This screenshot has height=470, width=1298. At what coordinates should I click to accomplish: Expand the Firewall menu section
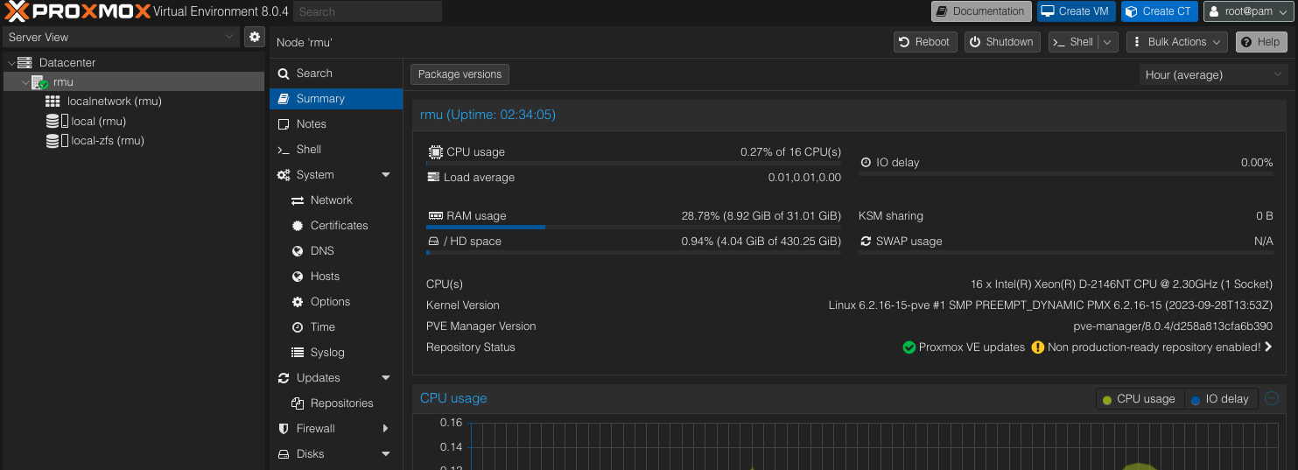point(386,429)
